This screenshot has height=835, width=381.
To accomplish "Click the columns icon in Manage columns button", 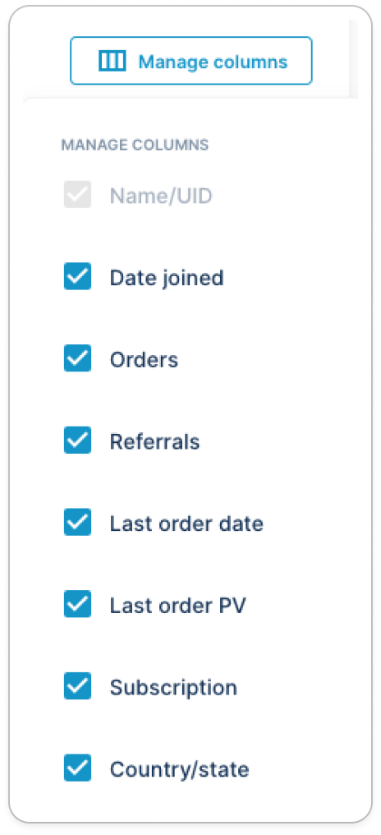I will [112, 62].
